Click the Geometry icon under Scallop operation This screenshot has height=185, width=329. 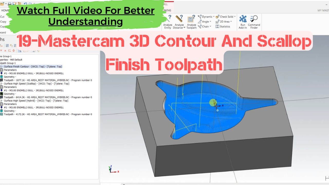click(x=2, y=94)
